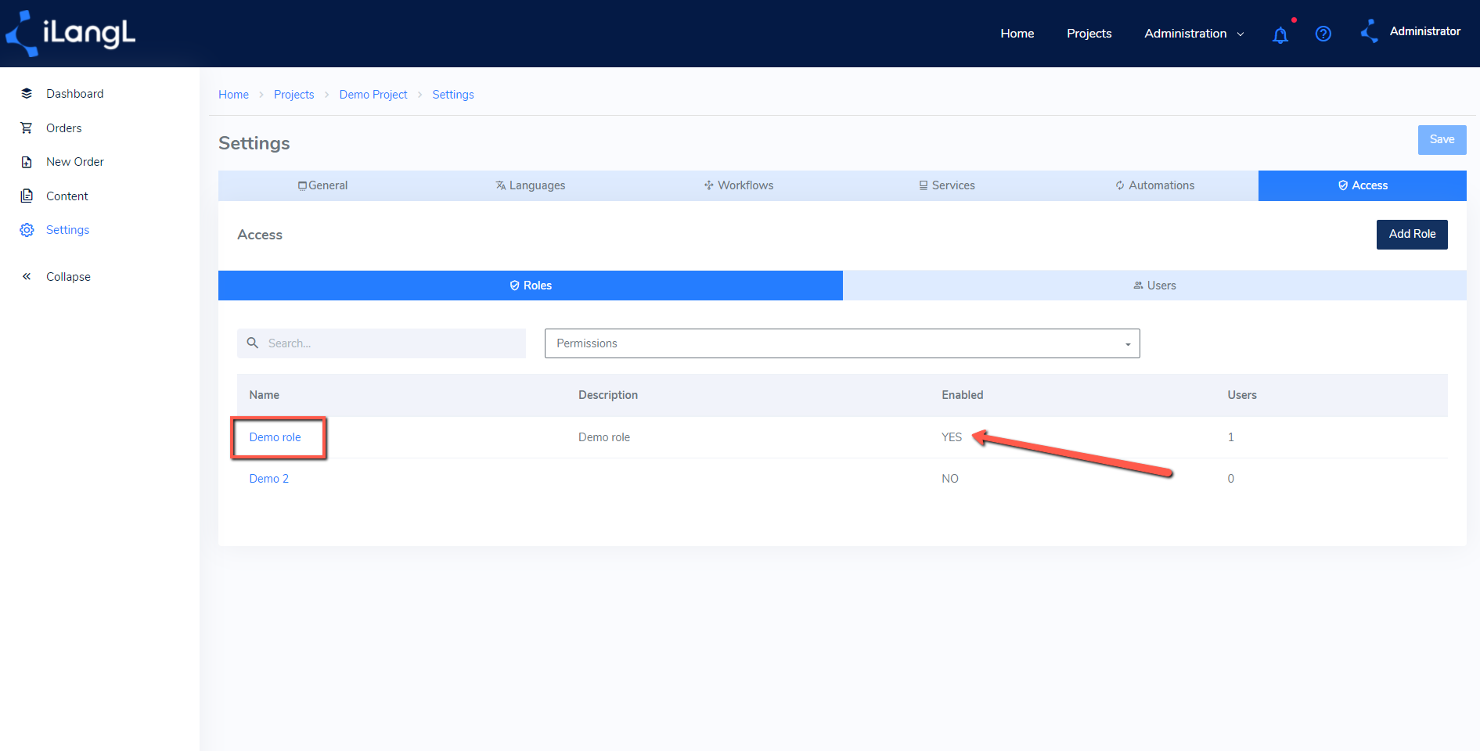Image resolution: width=1480 pixels, height=751 pixels.
Task: Click the Save button
Action: 1442,139
